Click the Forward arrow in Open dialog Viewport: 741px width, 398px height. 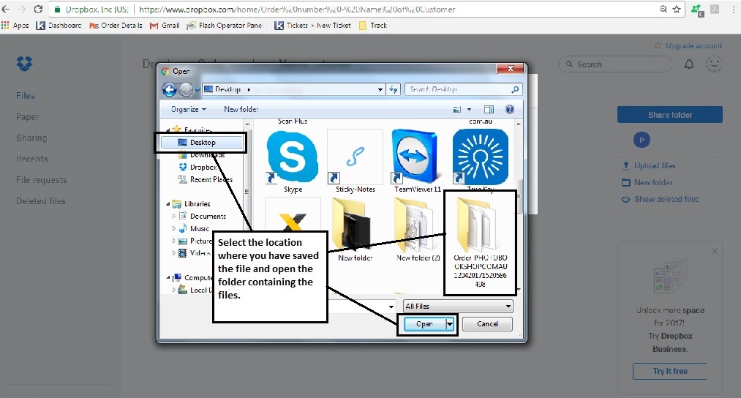(186, 89)
